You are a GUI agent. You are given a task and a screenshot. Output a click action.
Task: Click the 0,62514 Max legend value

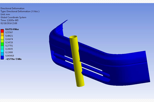click(x=12, y=29)
